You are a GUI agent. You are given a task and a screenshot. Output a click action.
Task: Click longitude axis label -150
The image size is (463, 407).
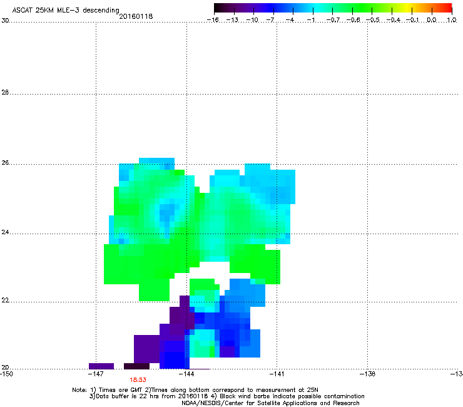click(x=6, y=374)
